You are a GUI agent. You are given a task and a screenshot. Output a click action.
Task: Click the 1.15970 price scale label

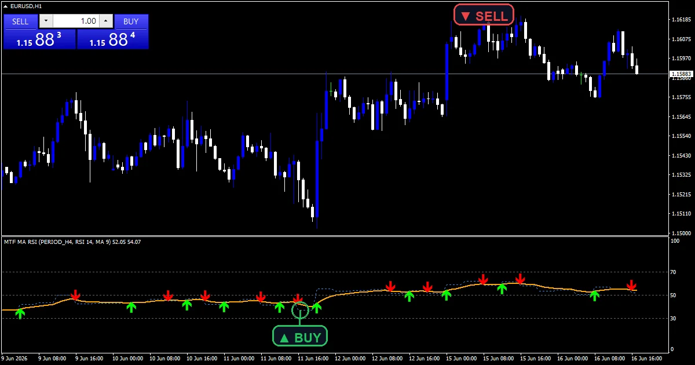tap(681, 59)
